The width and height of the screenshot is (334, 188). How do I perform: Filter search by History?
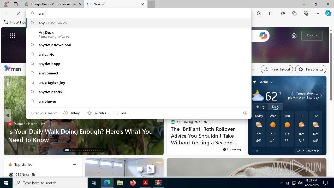pos(71,113)
